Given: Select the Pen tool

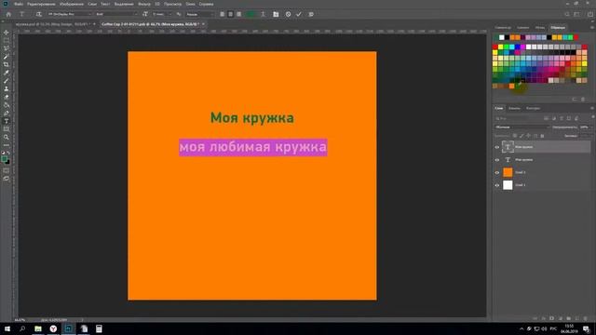Looking at the screenshot, I should click(x=7, y=114).
